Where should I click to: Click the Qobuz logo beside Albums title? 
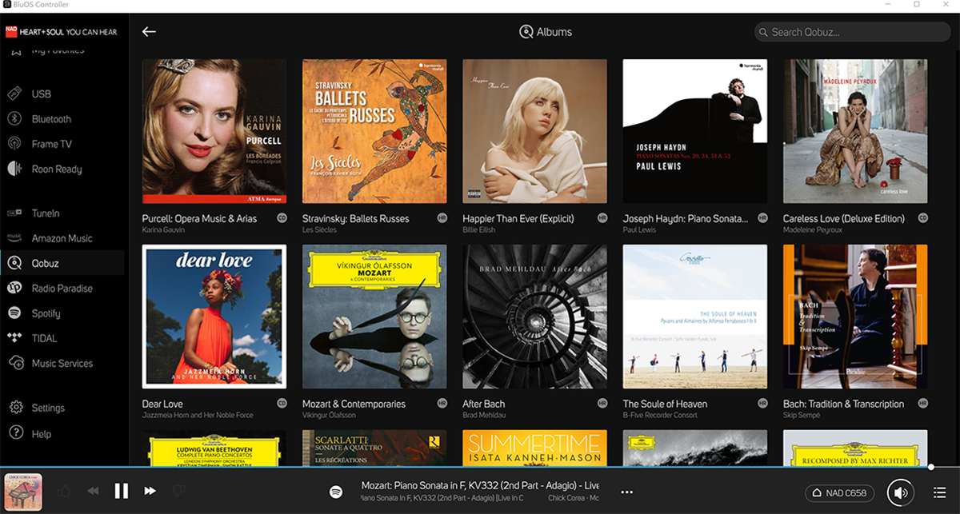click(526, 32)
